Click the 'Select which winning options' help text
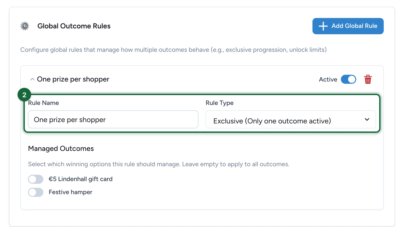This screenshot has height=227, width=404. [x=159, y=164]
